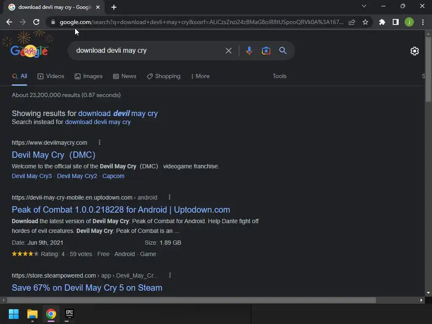Expand the More search filters menu
The height and width of the screenshot is (324, 432).
point(200,76)
